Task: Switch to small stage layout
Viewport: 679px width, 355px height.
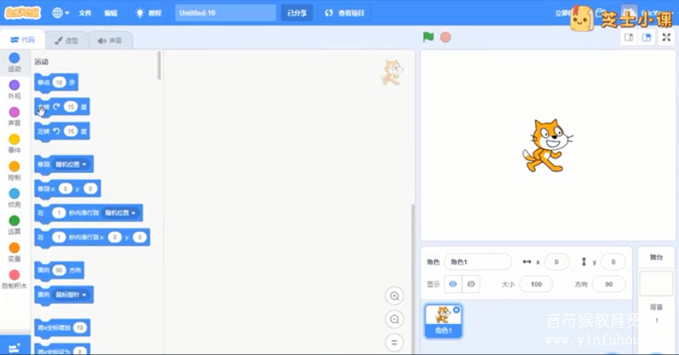Action: (x=629, y=37)
